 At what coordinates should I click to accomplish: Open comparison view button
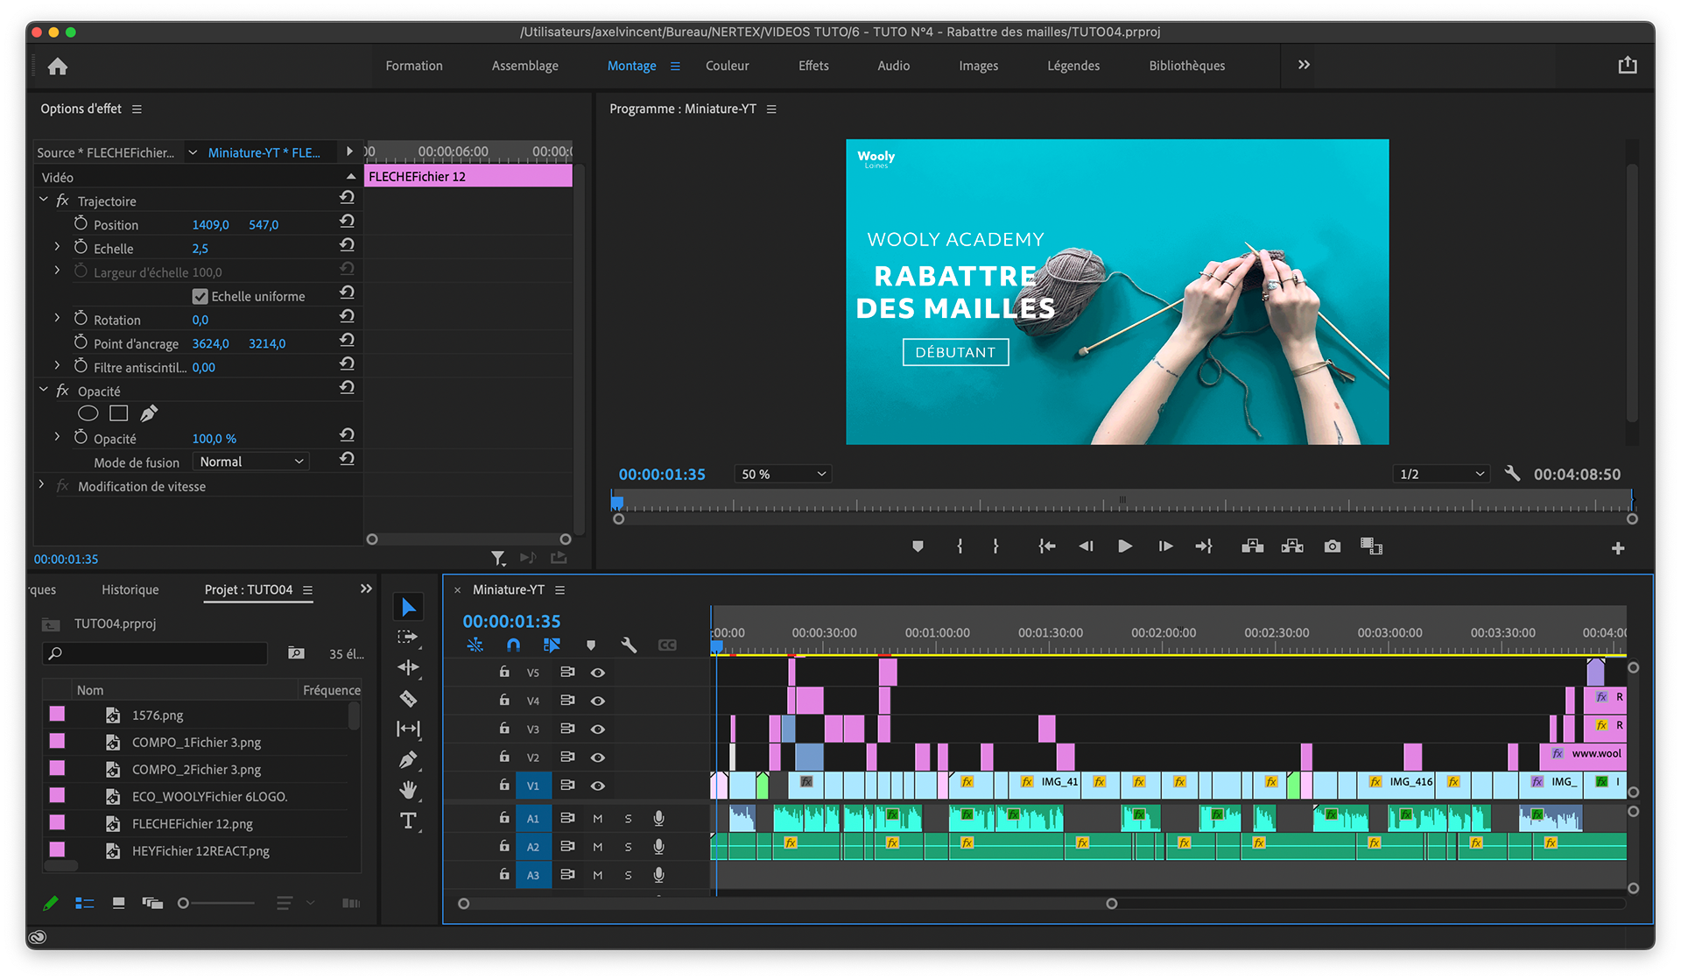coord(1371,546)
